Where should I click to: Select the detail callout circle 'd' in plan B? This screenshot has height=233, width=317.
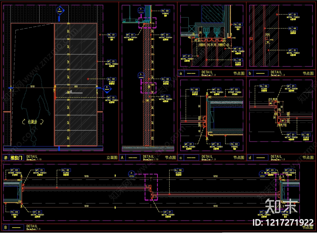[x=131, y=174]
